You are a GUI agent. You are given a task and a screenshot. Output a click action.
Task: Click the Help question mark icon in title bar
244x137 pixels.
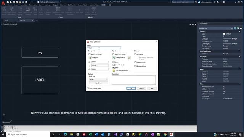coord(223,2)
